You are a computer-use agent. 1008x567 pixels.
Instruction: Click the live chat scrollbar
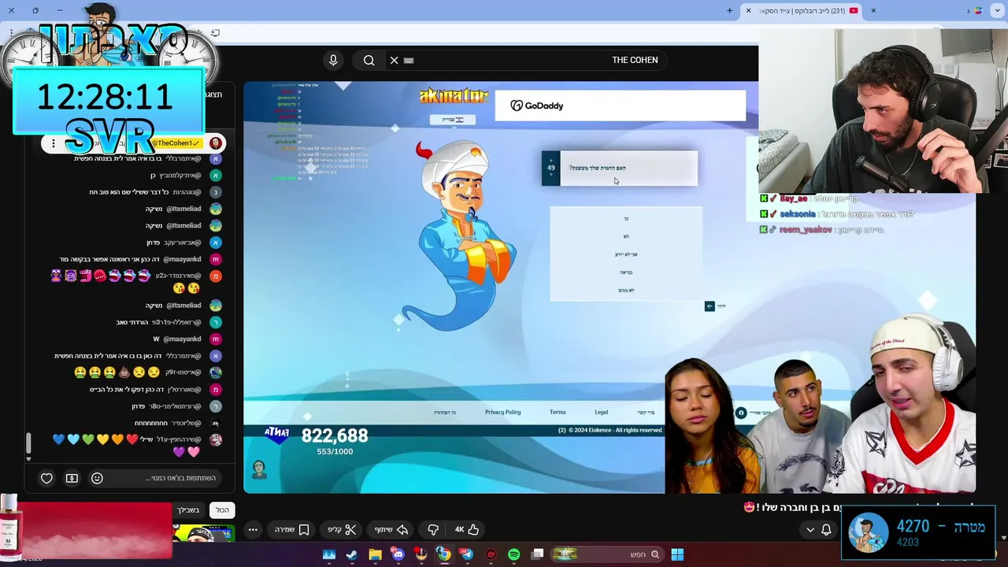[x=28, y=443]
